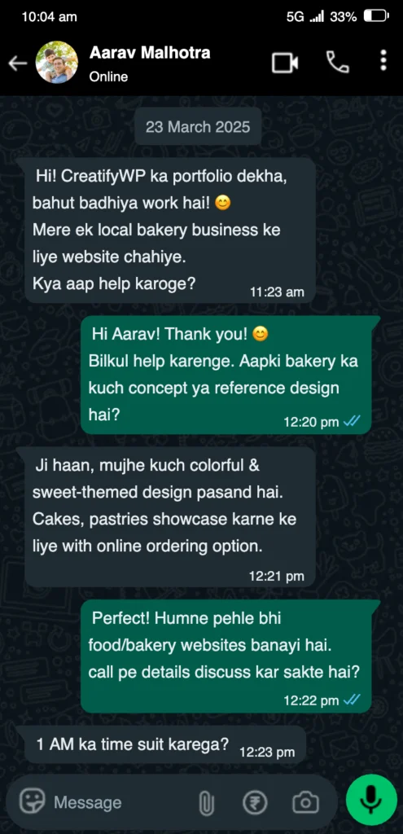This screenshot has width=403, height=834.
Task: Open the three-dot more options menu
Action: [383, 60]
